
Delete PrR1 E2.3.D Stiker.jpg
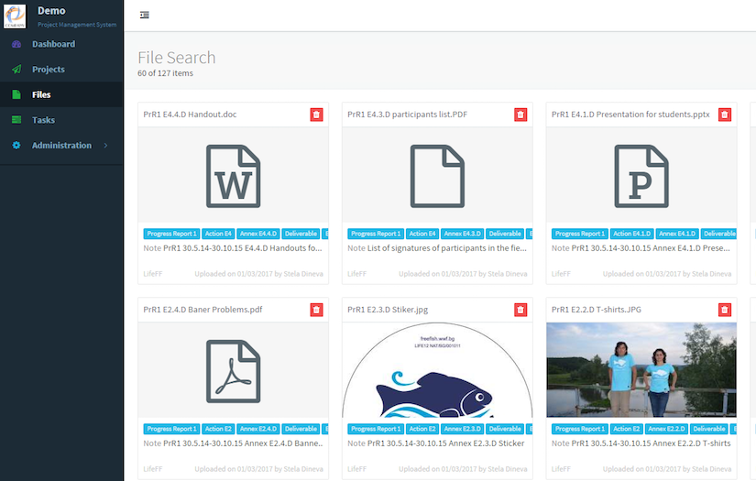point(520,310)
